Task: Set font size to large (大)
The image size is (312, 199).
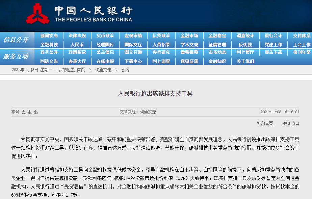Action: pyautogui.click(x=24, y=112)
